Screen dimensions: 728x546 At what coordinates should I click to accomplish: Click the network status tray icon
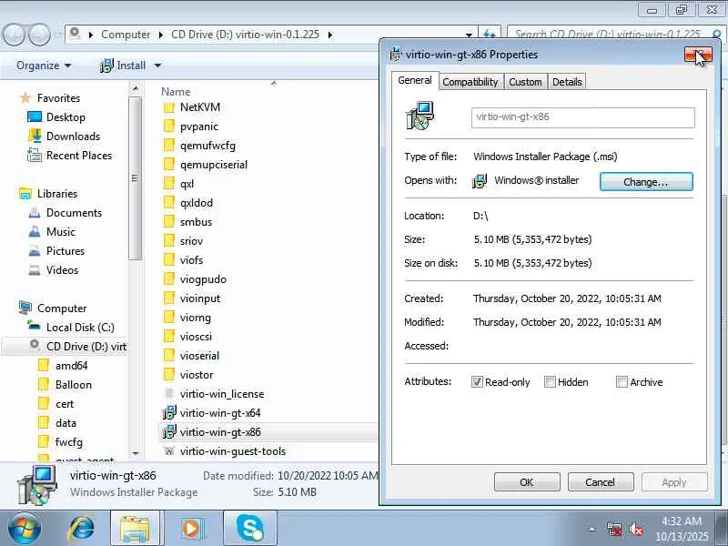point(614,530)
